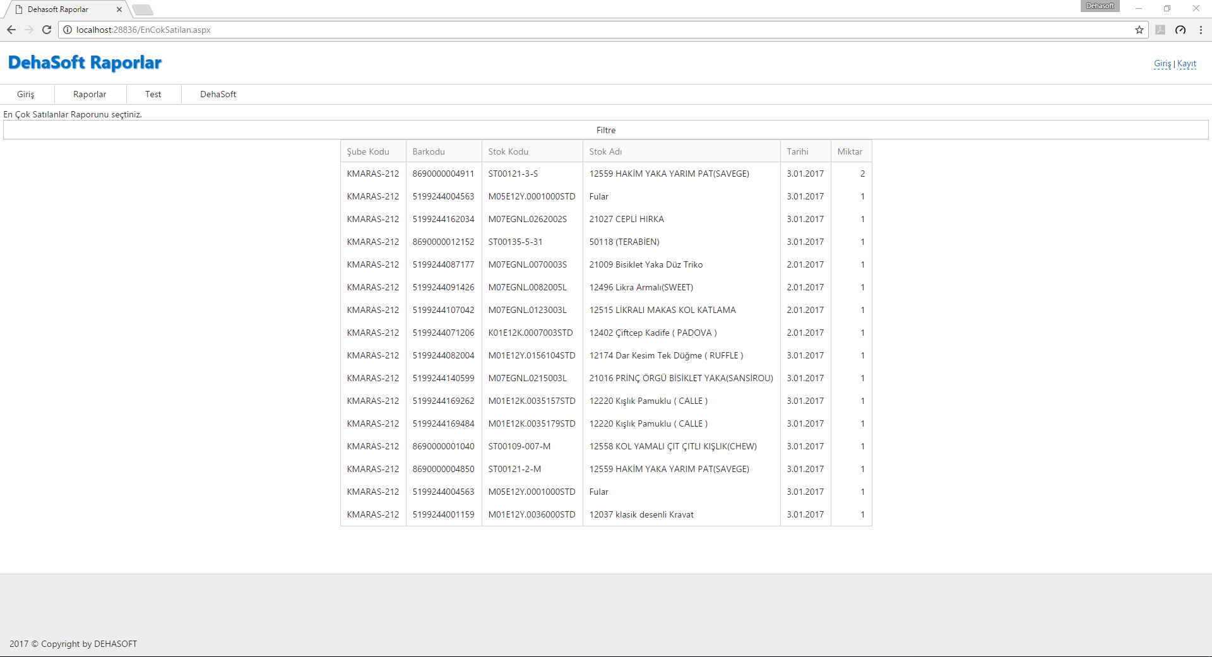Click the Kayıt register link
The width and height of the screenshot is (1212, 657).
click(1187, 63)
